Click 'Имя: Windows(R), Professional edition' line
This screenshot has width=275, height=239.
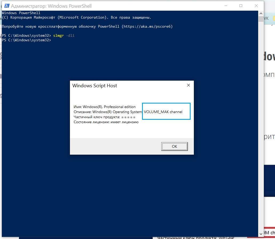[x=105, y=107]
